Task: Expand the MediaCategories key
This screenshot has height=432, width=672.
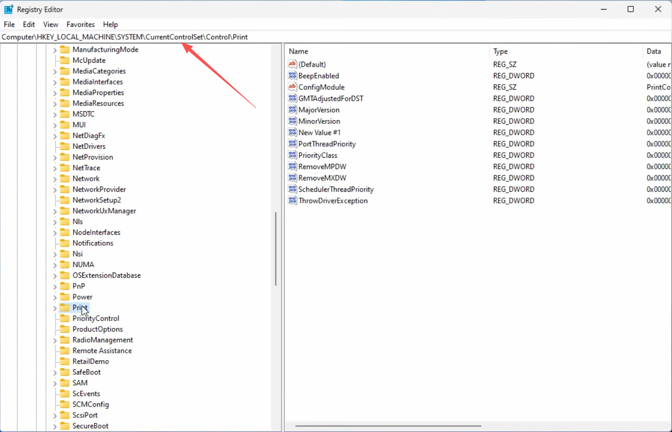Action: 55,71
